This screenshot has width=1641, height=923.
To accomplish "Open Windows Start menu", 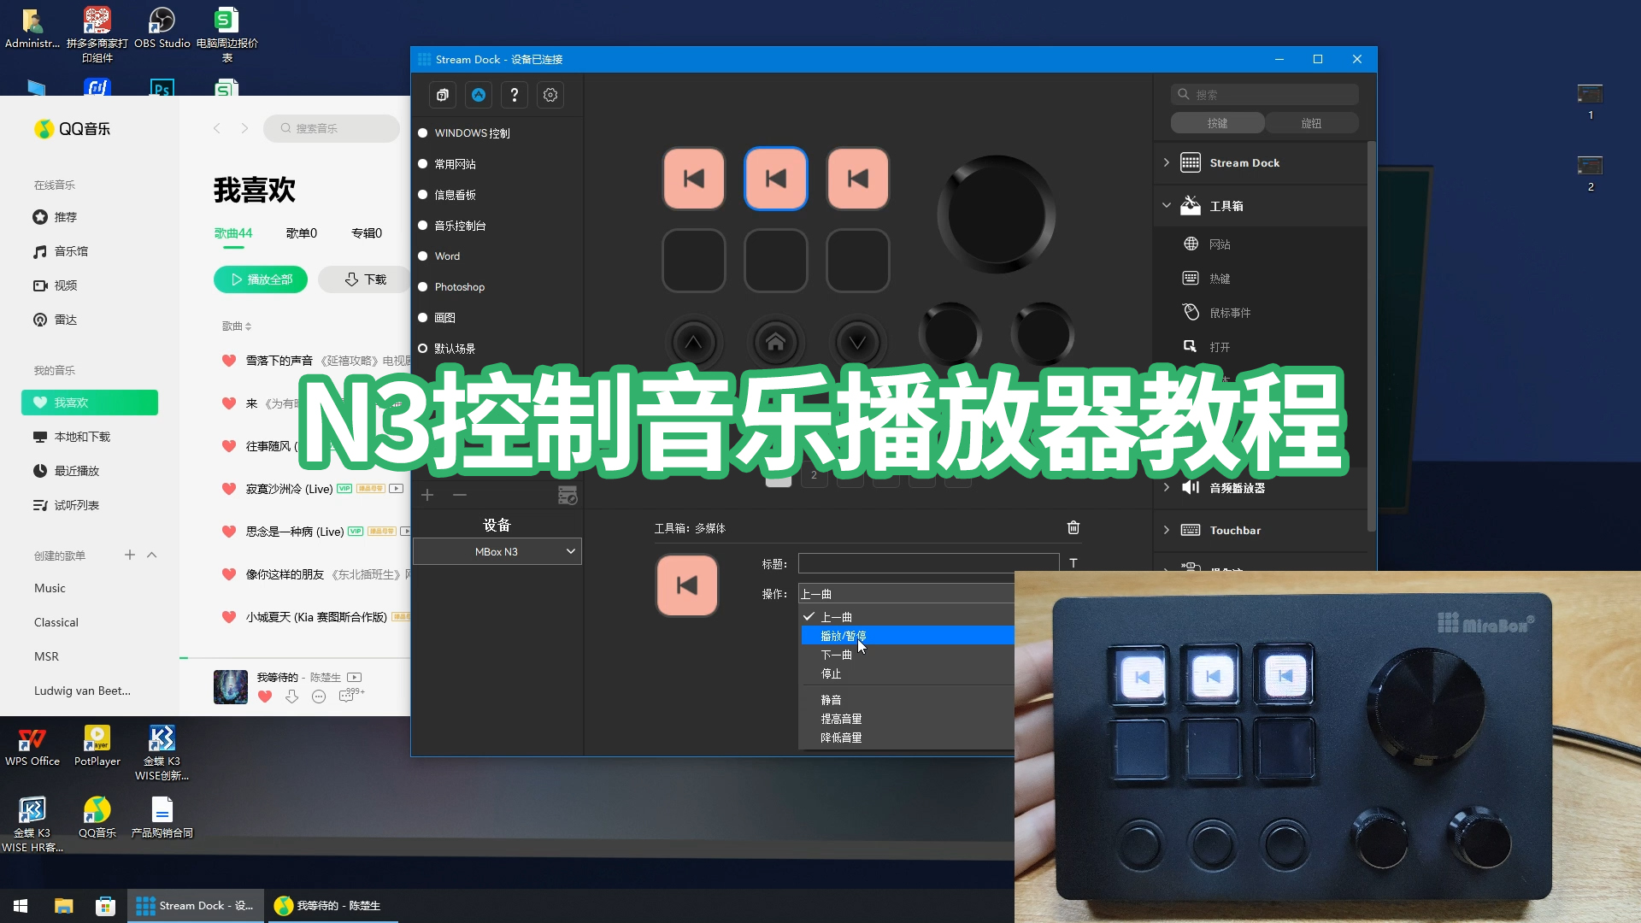I will (21, 906).
